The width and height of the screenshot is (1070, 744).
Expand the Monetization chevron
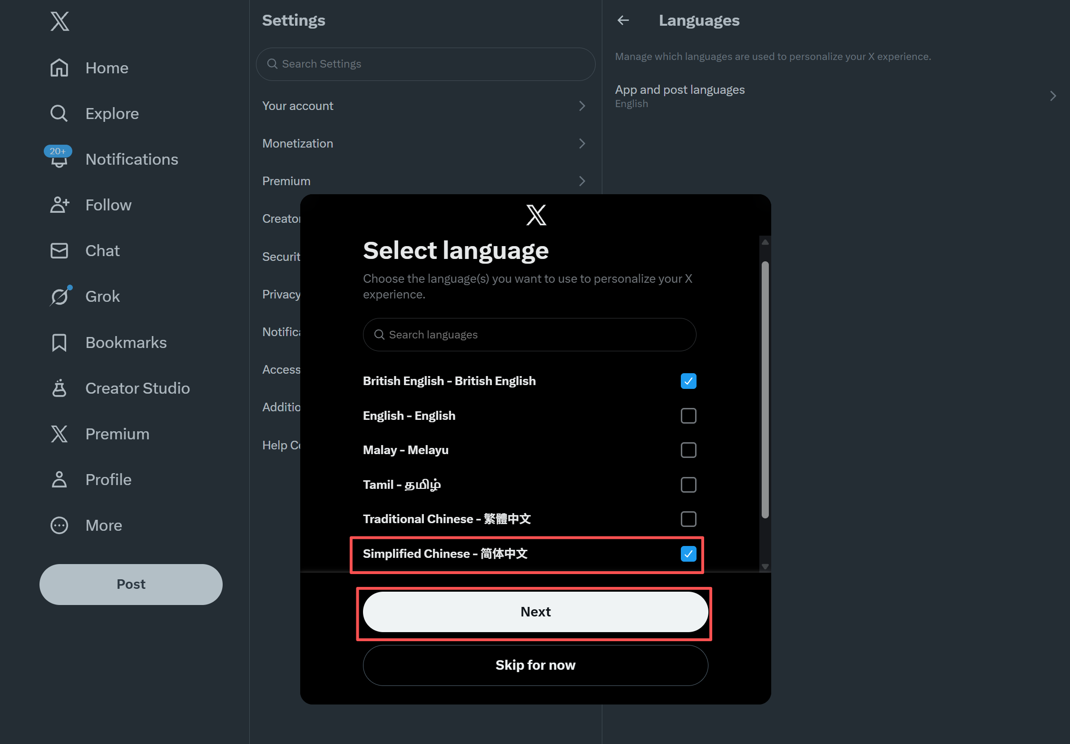click(x=582, y=143)
